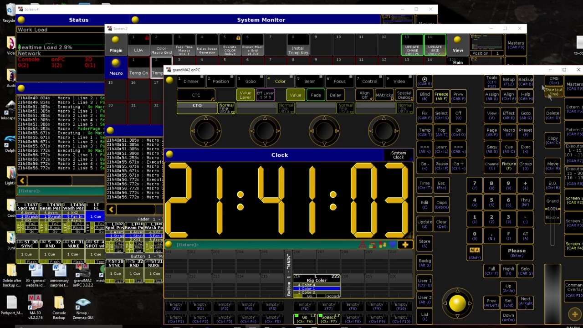
Task: Click UPDATE CHASE SWEEPS macro in Screen 2
Action: click(412, 45)
